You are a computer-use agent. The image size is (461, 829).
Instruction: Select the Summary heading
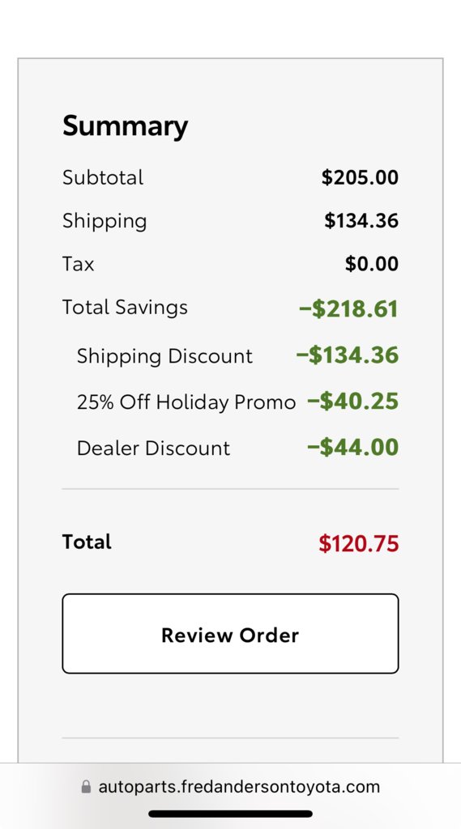point(125,126)
